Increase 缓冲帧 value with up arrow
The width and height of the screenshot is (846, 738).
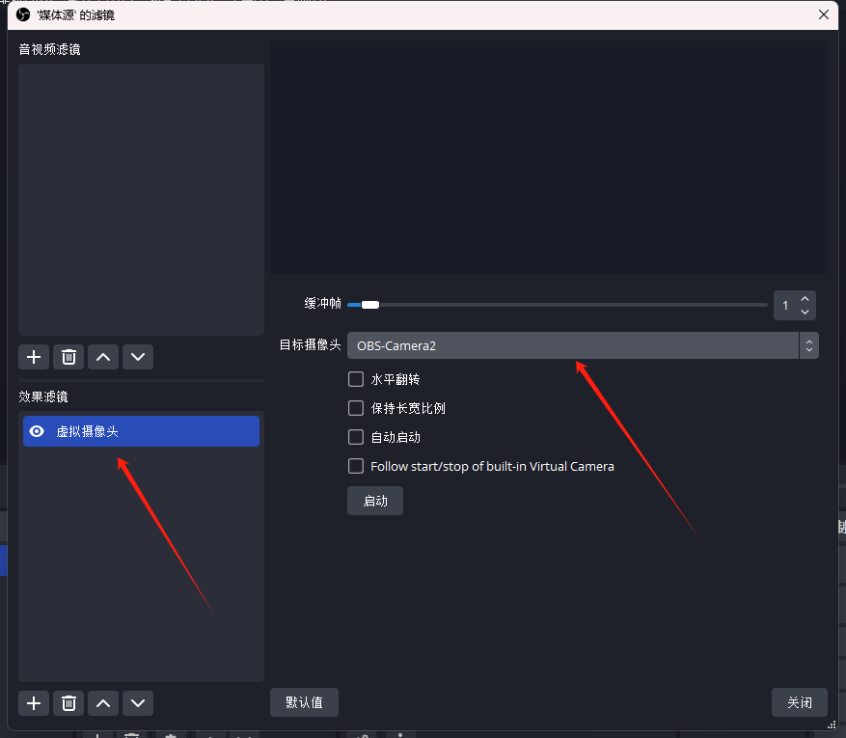pyautogui.click(x=806, y=299)
